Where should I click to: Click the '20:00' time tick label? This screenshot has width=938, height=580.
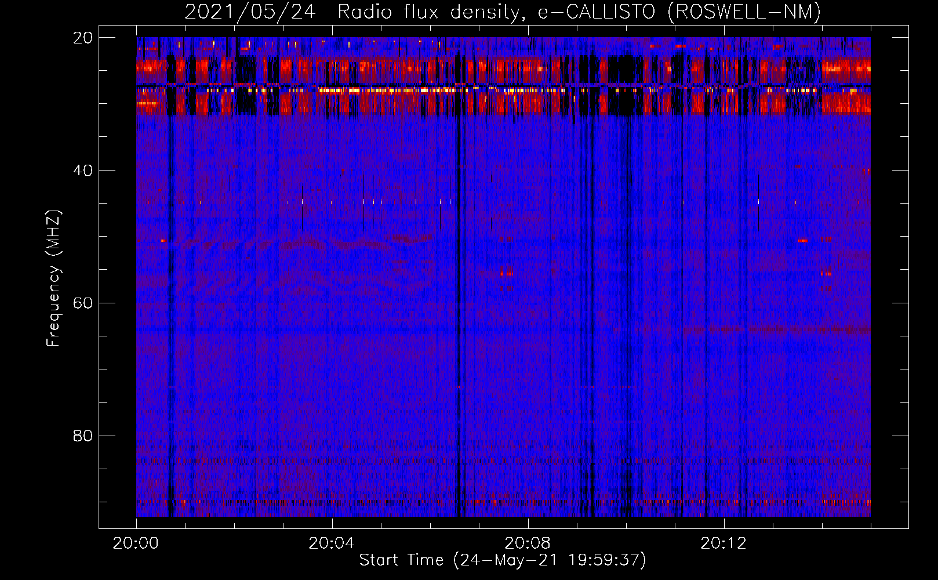(136, 543)
